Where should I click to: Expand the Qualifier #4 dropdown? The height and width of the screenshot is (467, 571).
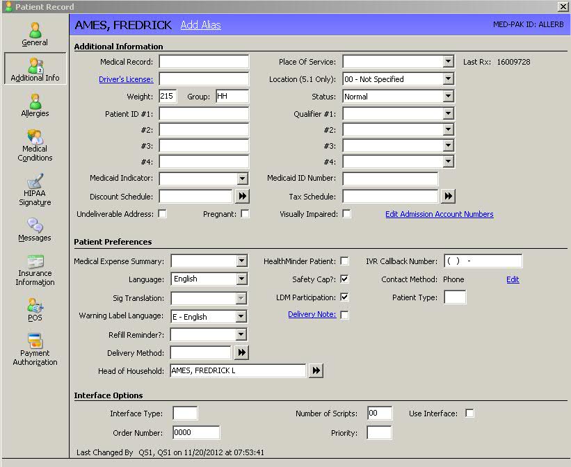coord(449,161)
